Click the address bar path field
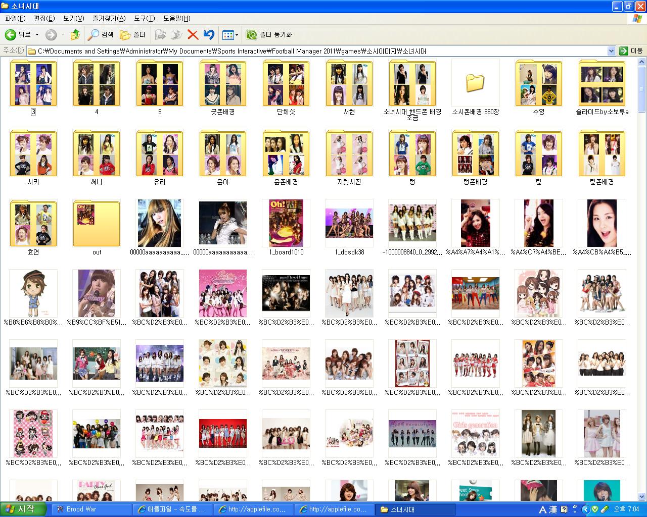 pyautogui.click(x=318, y=51)
